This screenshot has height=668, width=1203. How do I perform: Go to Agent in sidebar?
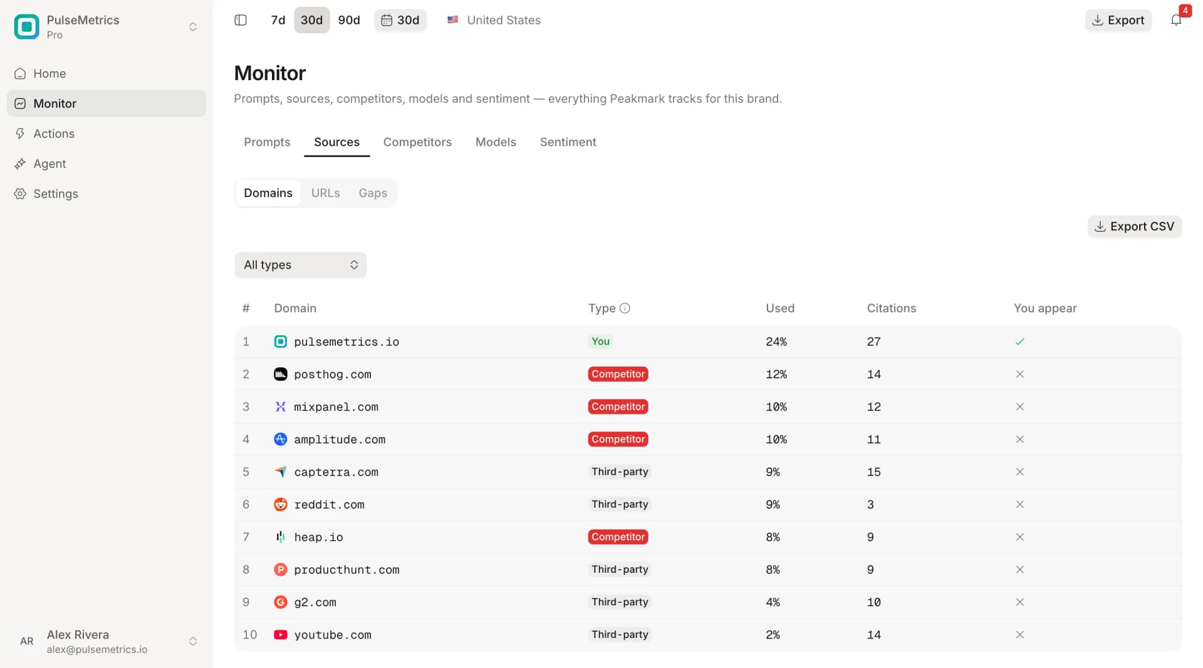[x=107, y=163]
